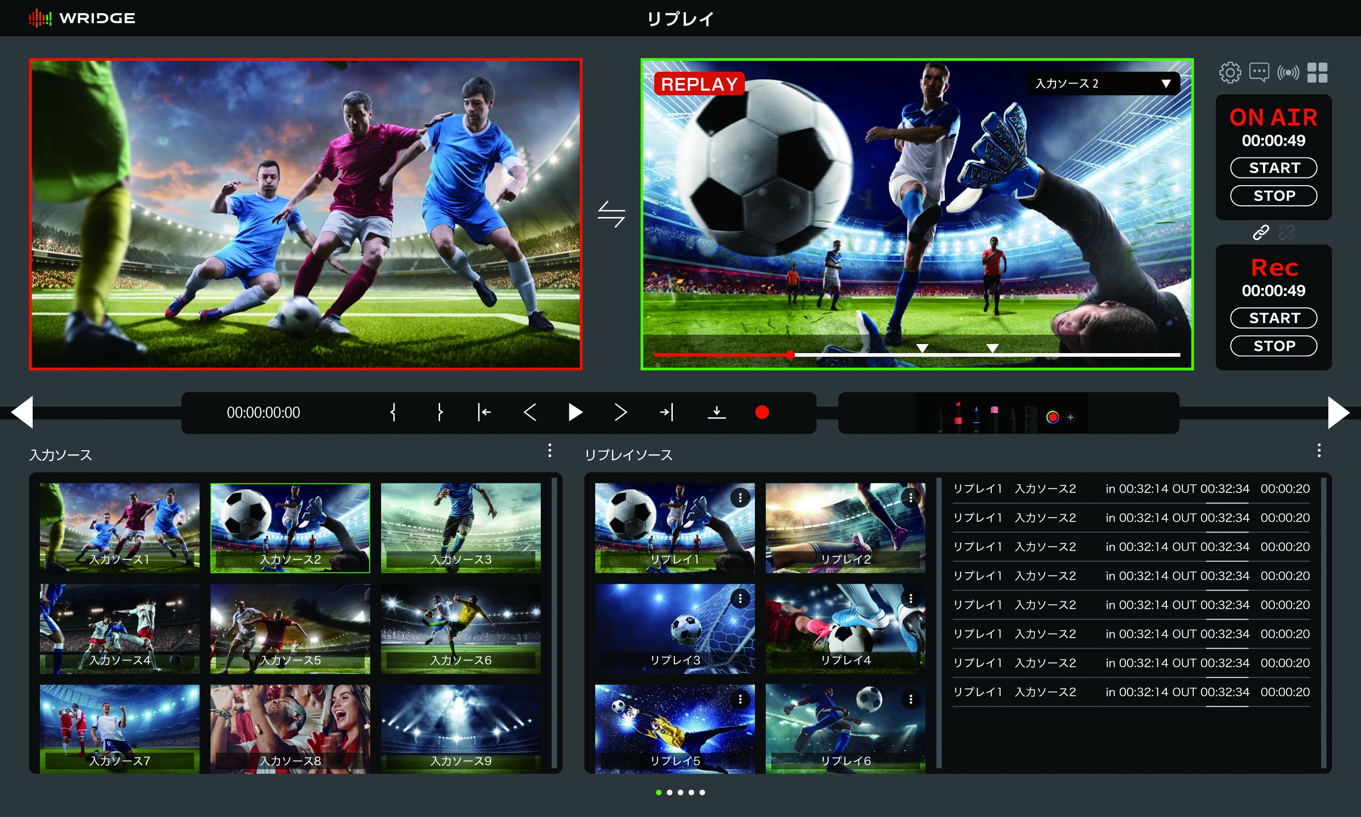Switch to the grid layout view
1361x817 pixels.
click(x=1317, y=73)
